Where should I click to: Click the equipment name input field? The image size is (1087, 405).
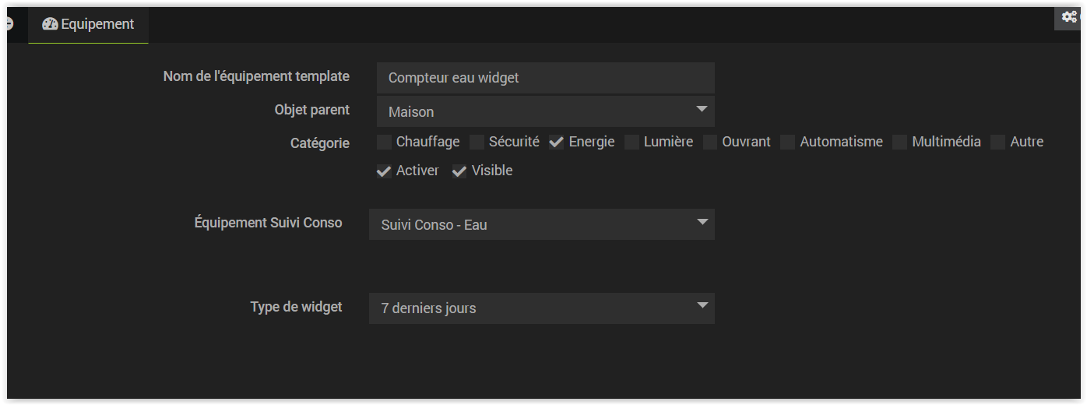(x=545, y=78)
